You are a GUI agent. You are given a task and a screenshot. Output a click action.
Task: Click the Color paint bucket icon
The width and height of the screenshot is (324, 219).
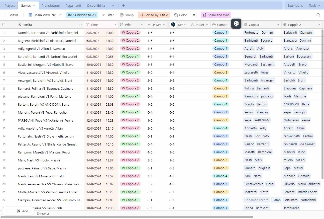pos(176,15)
